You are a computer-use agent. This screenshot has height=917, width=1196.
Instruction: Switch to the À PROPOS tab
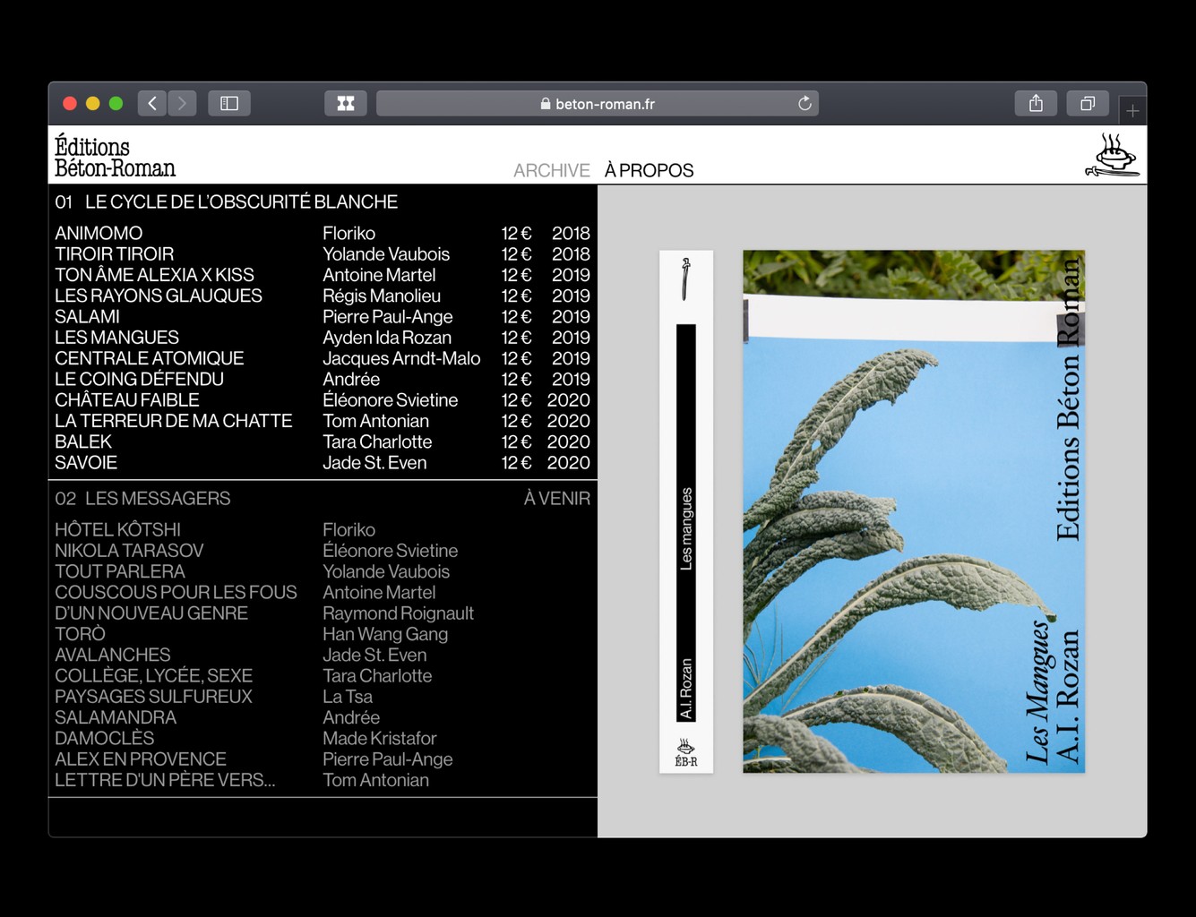(649, 170)
